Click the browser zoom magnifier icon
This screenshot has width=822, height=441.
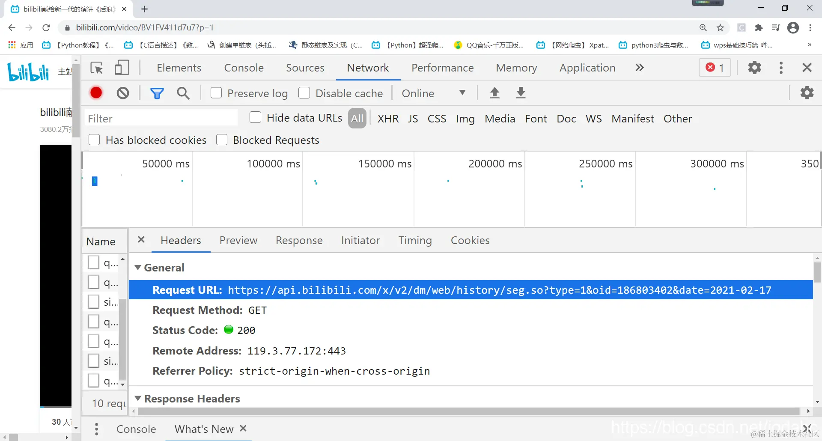(x=703, y=28)
